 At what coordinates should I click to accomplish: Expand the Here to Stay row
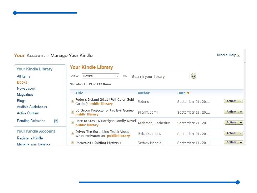[72, 123]
